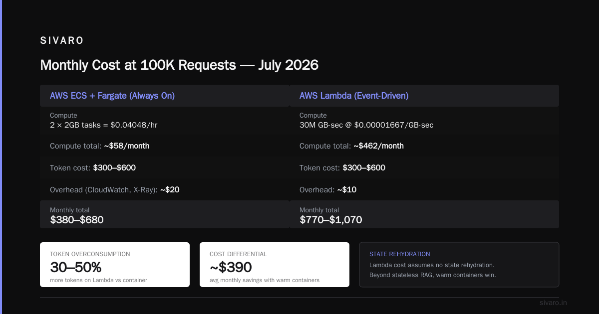Click the 'AWS ECS + Fargate (Always On)' header
This screenshot has width=599, height=314.
112,96
